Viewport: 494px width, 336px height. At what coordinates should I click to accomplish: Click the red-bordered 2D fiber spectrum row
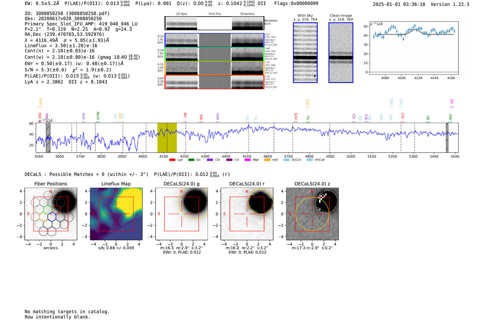point(215,82)
